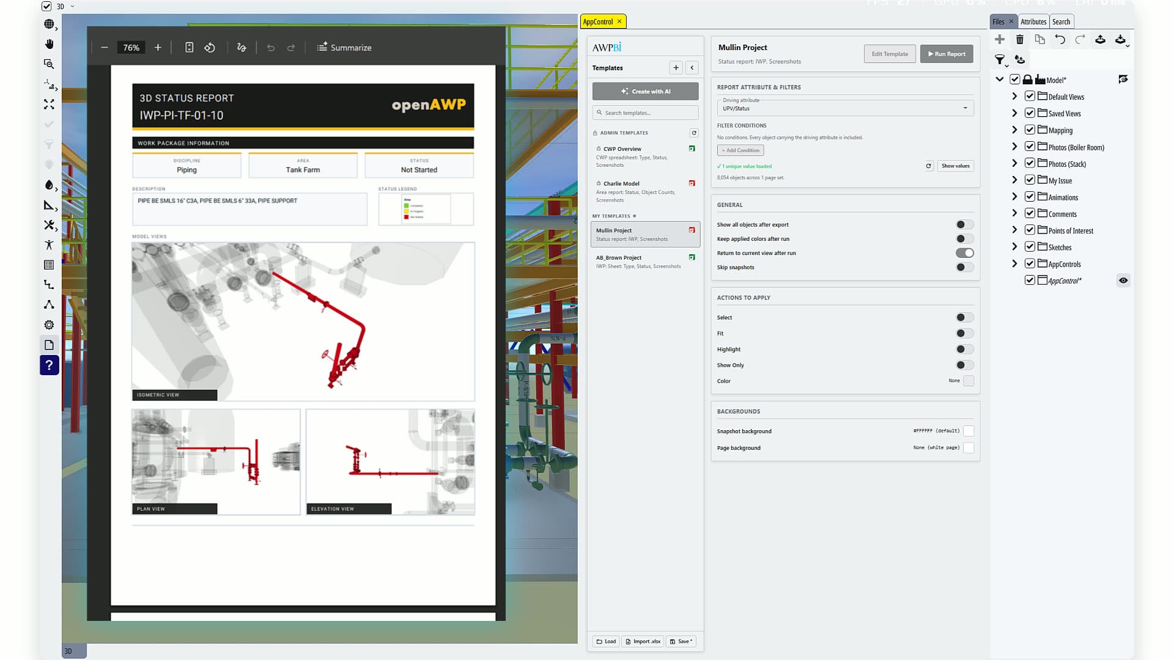Click the Import .xlsx button

(x=643, y=641)
